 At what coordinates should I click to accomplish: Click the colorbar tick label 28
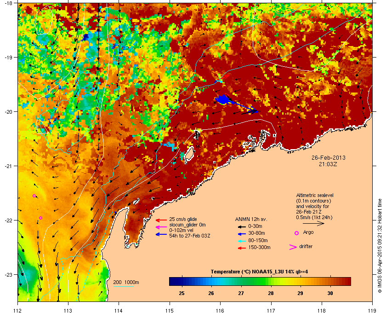pos(271,293)
